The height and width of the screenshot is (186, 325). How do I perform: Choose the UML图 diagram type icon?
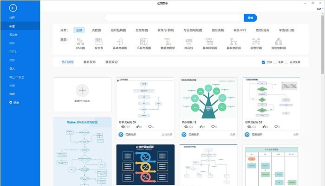80,42
